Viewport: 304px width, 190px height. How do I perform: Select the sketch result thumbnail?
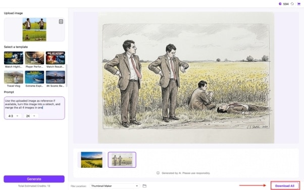(122, 160)
